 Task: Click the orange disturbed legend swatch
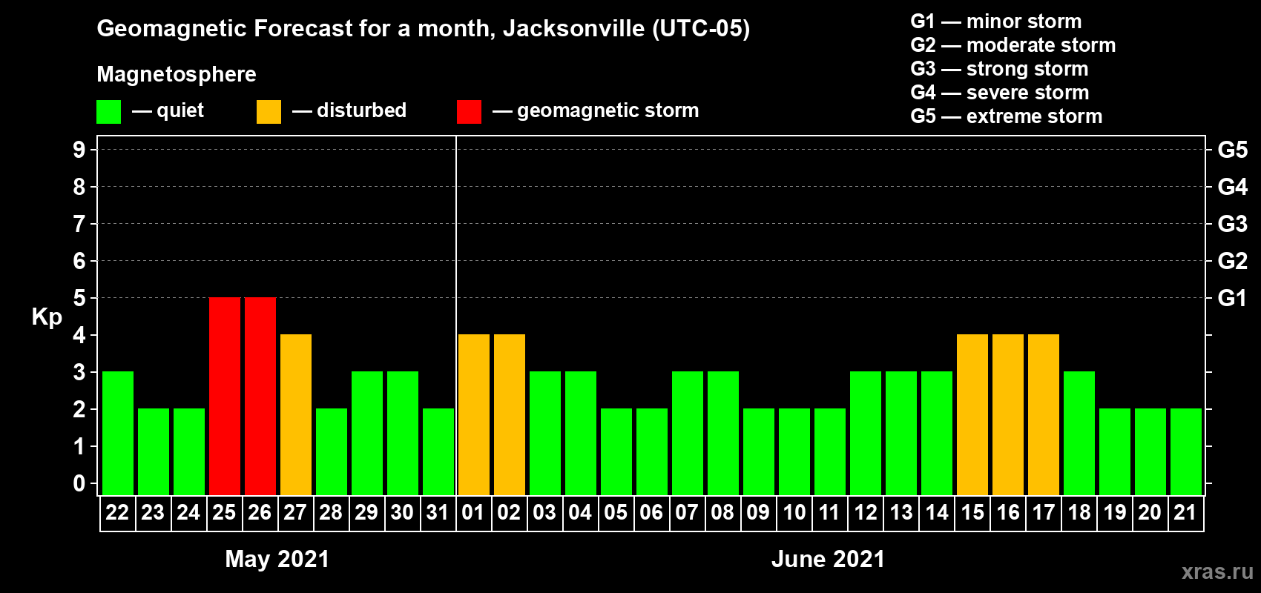pyautogui.click(x=269, y=112)
